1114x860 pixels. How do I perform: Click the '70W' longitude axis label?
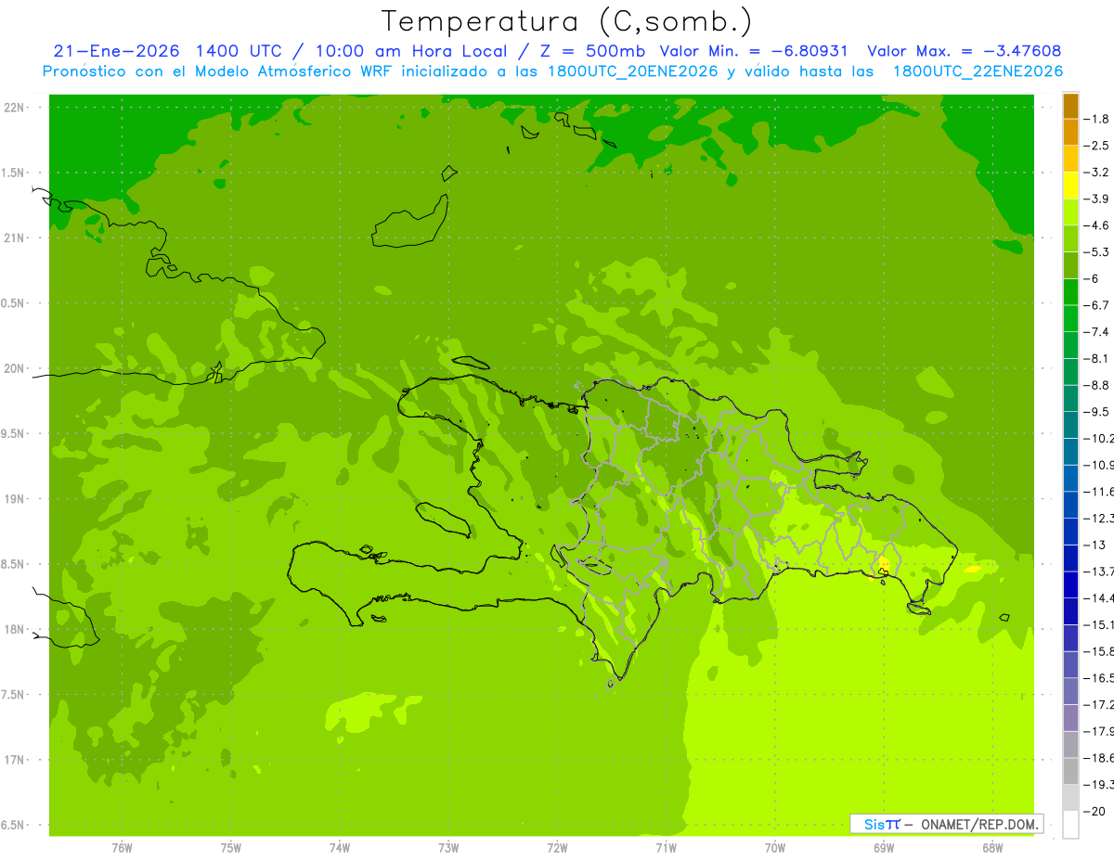(x=775, y=848)
